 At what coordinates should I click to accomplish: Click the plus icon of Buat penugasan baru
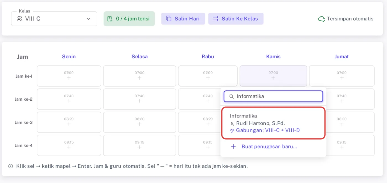pyautogui.click(x=233, y=147)
